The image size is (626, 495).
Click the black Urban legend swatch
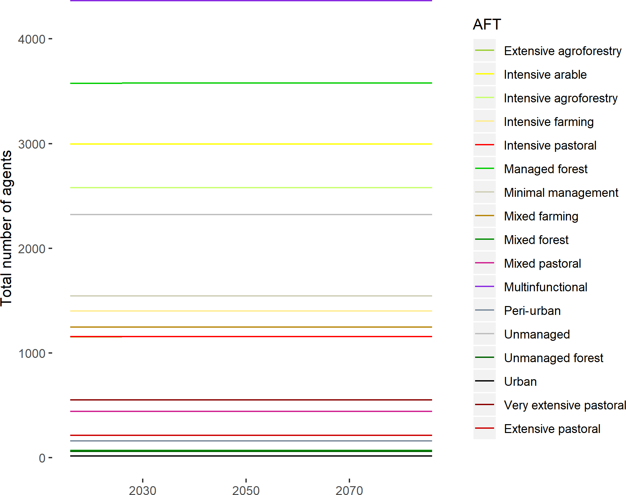point(484,381)
